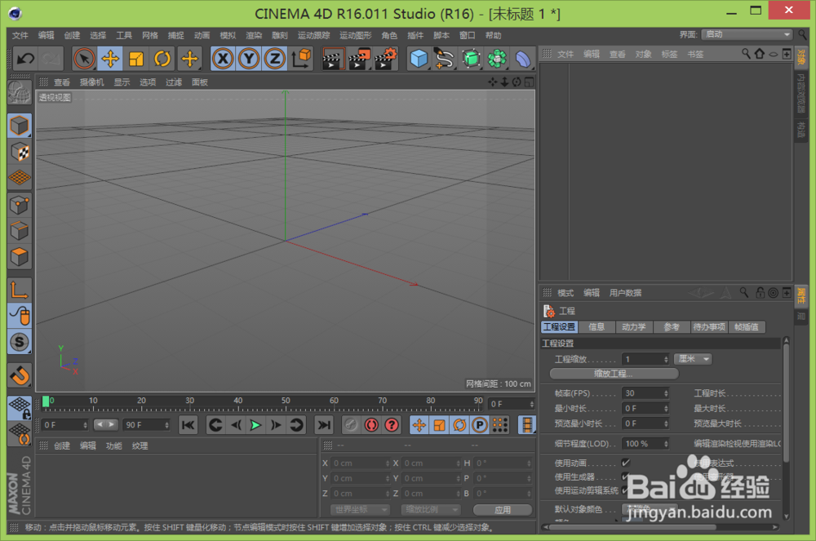
Task: Toggle 使用动画 checkbox
Action: click(626, 463)
